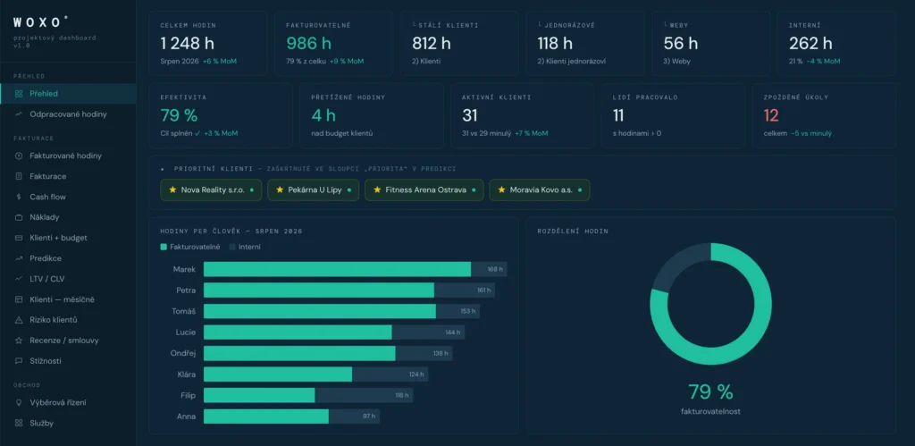The height and width of the screenshot is (446, 915).
Task: Click the Fakturované hodiny clock icon
Action: click(19, 156)
